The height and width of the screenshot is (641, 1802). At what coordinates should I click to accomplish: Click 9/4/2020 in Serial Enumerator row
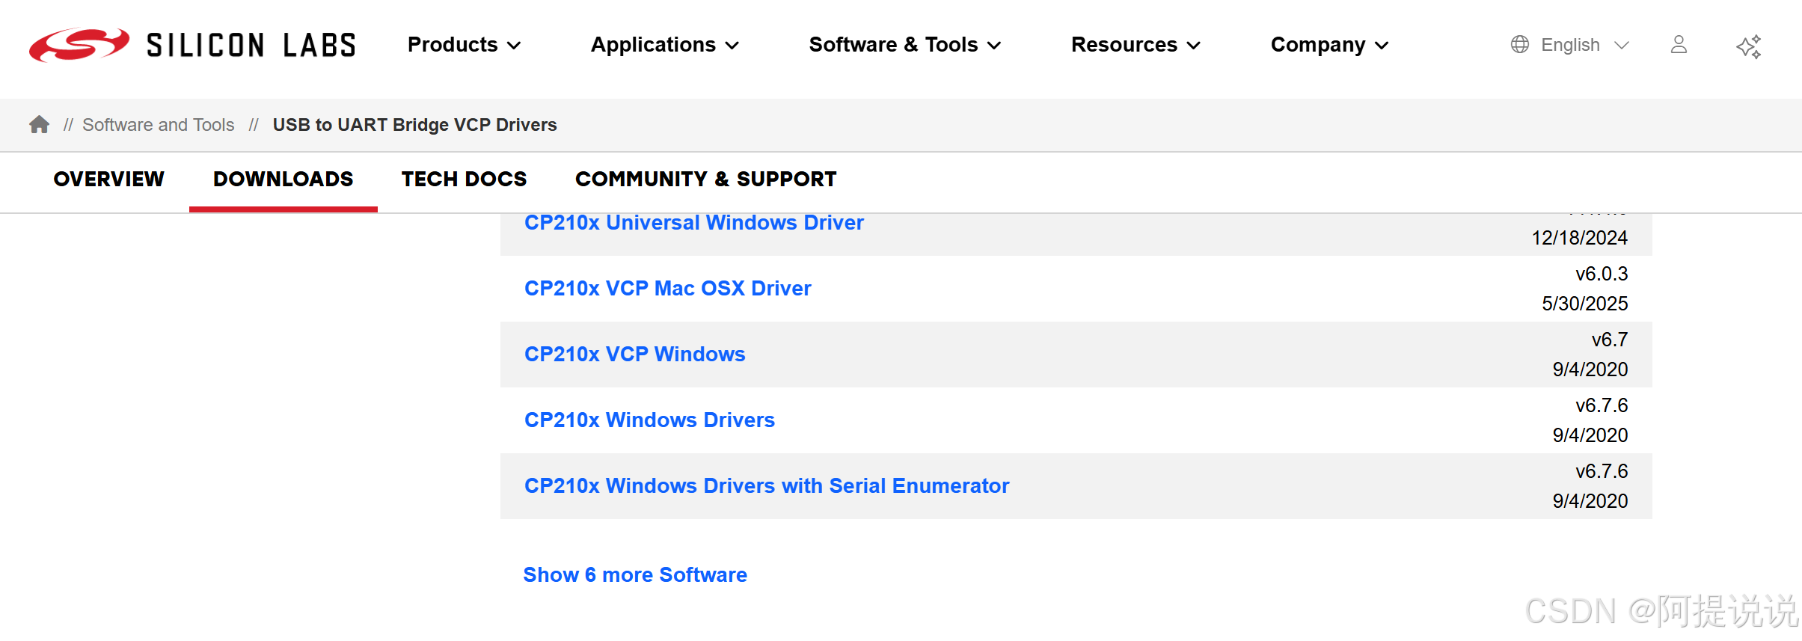click(1590, 501)
